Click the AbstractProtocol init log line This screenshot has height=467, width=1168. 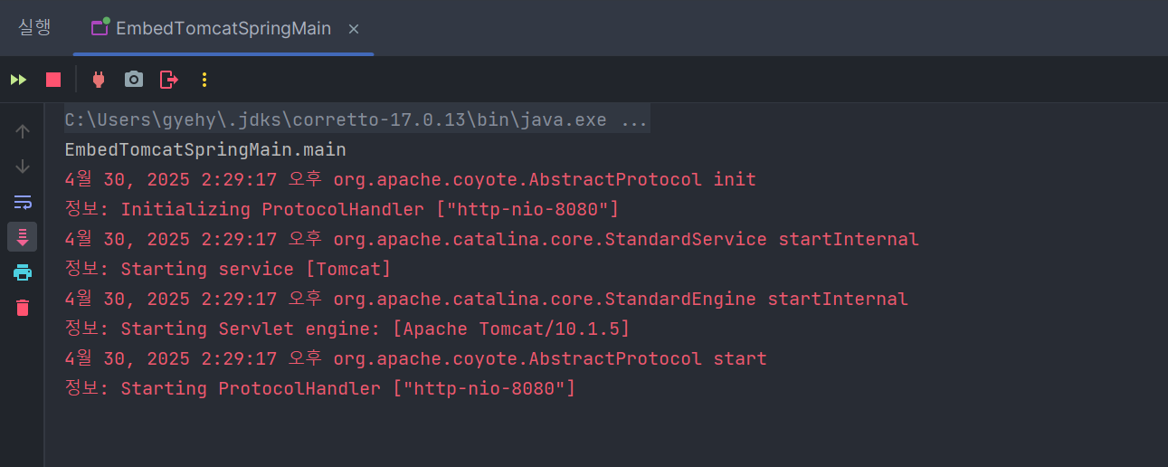(411, 179)
